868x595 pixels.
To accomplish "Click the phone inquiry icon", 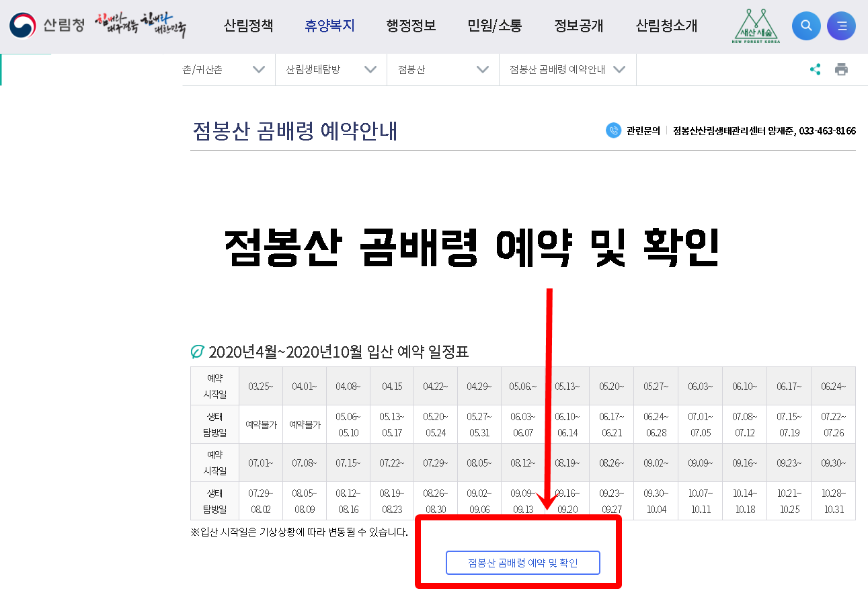I will [613, 130].
